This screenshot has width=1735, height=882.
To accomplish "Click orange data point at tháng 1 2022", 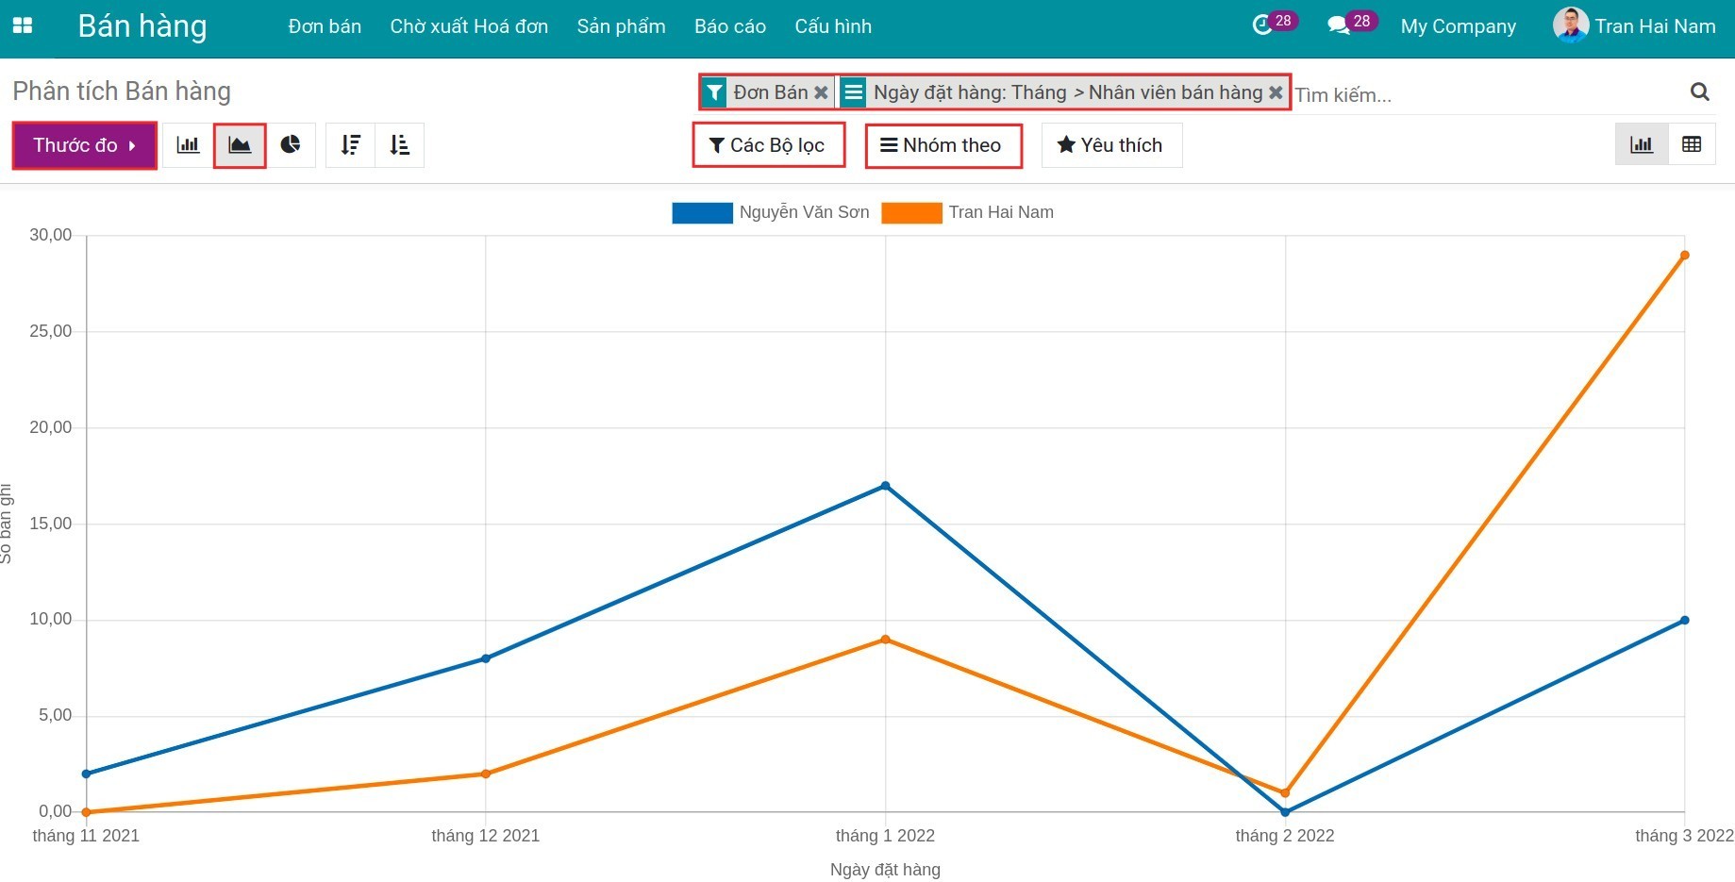I will pyautogui.click(x=885, y=640).
